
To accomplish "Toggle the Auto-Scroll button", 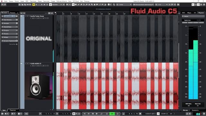I will (x=67, y=5).
